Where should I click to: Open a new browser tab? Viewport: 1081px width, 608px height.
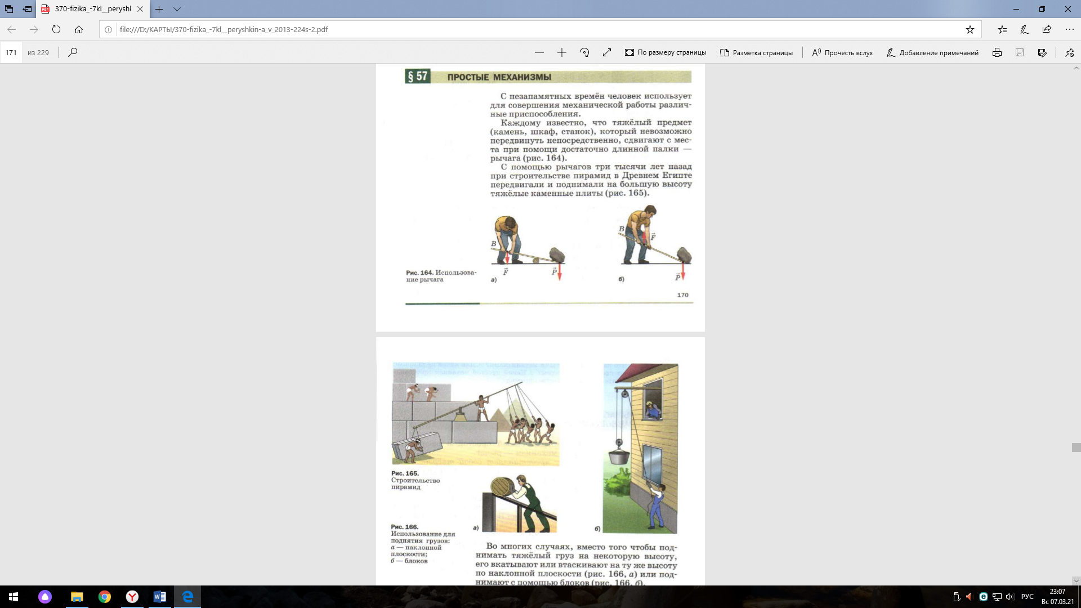click(x=159, y=9)
